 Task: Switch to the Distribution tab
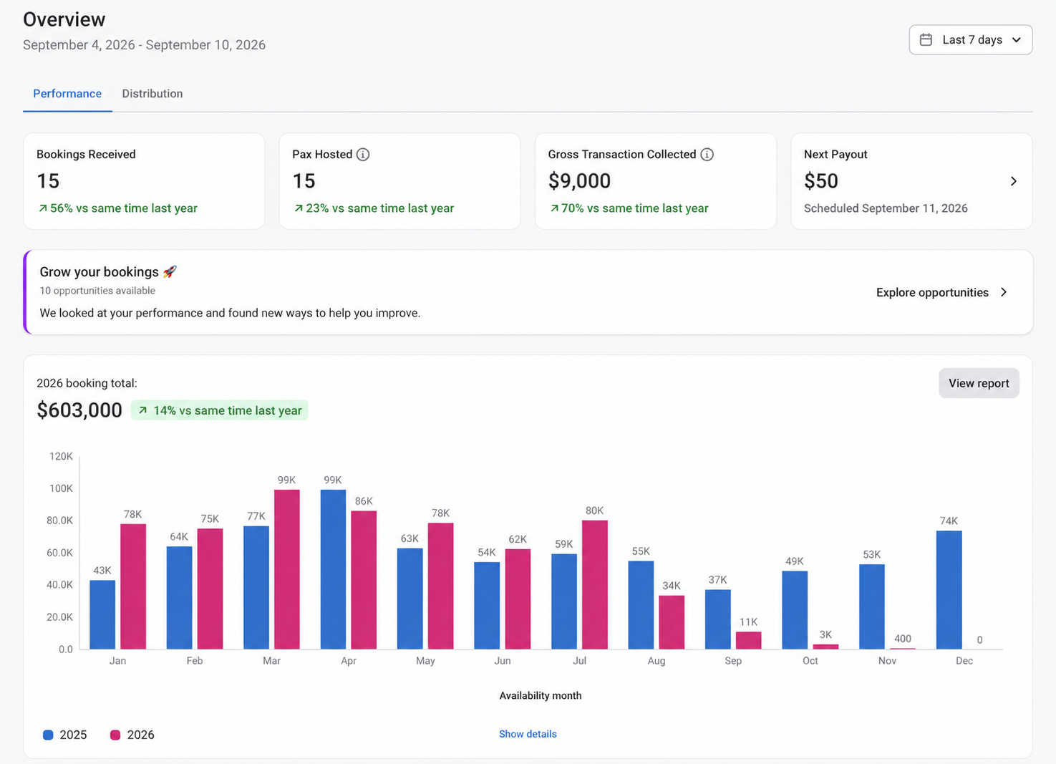coord(152,94)
